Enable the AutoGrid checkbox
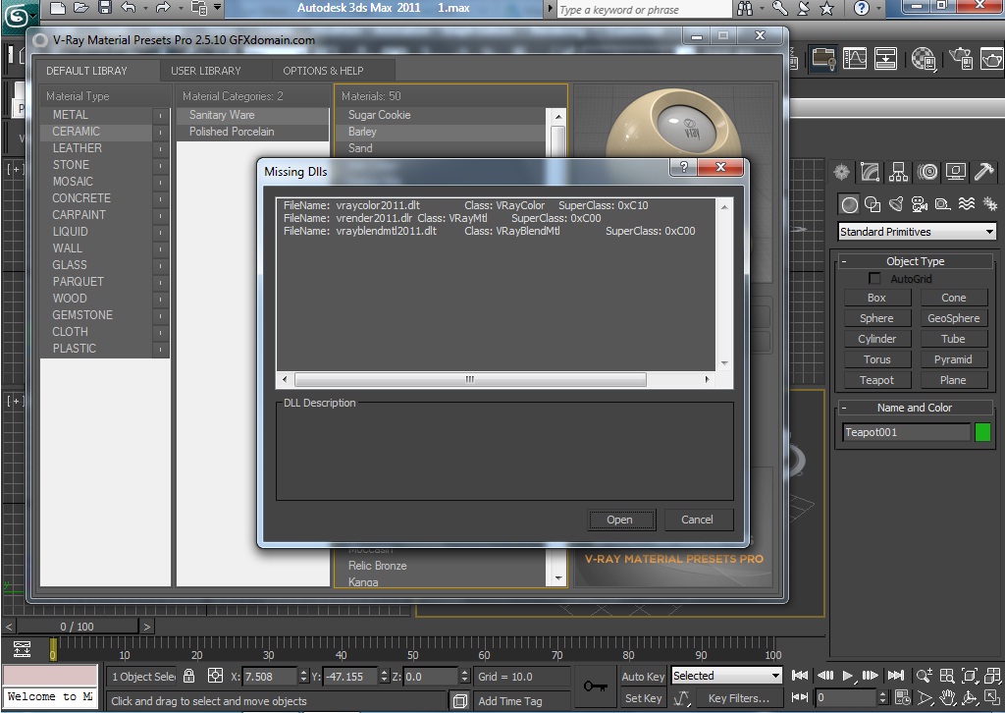The height and width of the screenshot is (713, 1005). pyautogui.click(x=874, y=278)
